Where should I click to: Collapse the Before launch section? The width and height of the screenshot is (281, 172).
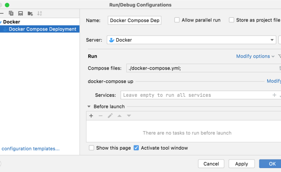[x=89, y=107]
